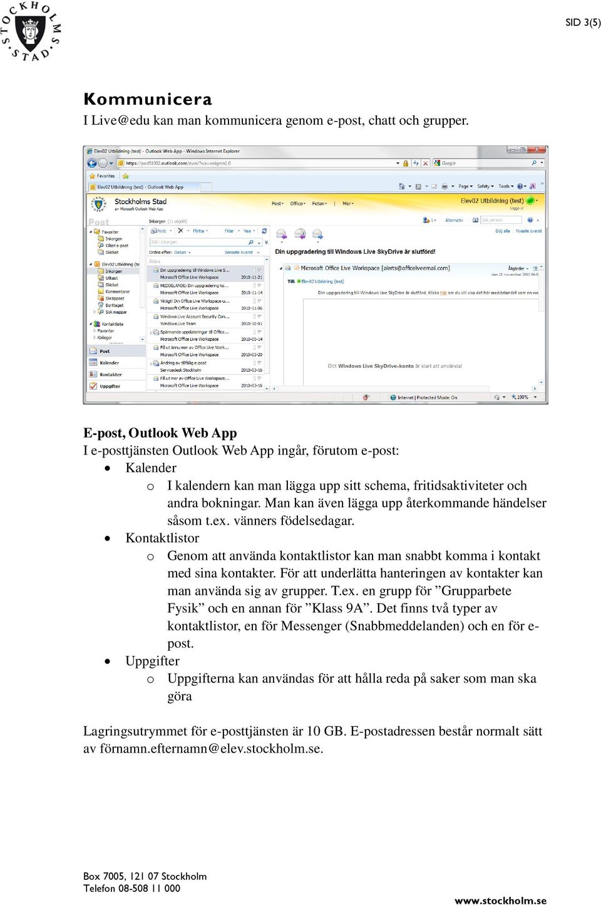The width and height of the screenshot is (601, 905).
Task: Expand the Kollegor contact group
Action: [x=95, y=338]
